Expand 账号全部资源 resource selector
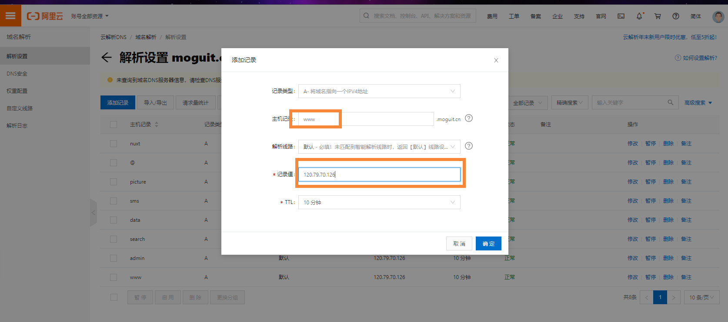 90,16
